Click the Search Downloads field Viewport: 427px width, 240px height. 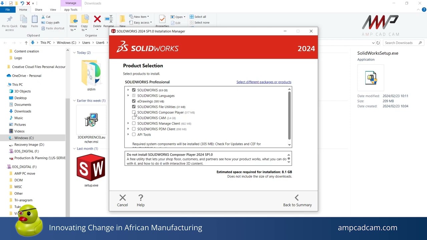[x=403, y=43]
